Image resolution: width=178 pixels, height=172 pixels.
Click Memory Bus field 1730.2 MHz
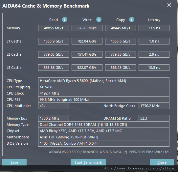pyautogui.click(x=54, y=118)
